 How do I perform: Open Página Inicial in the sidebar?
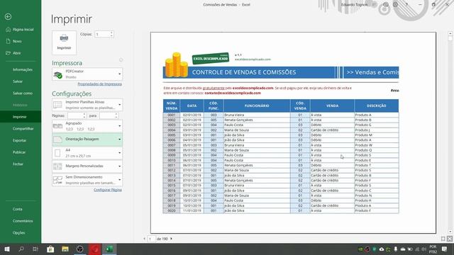[x=21, y=30]
